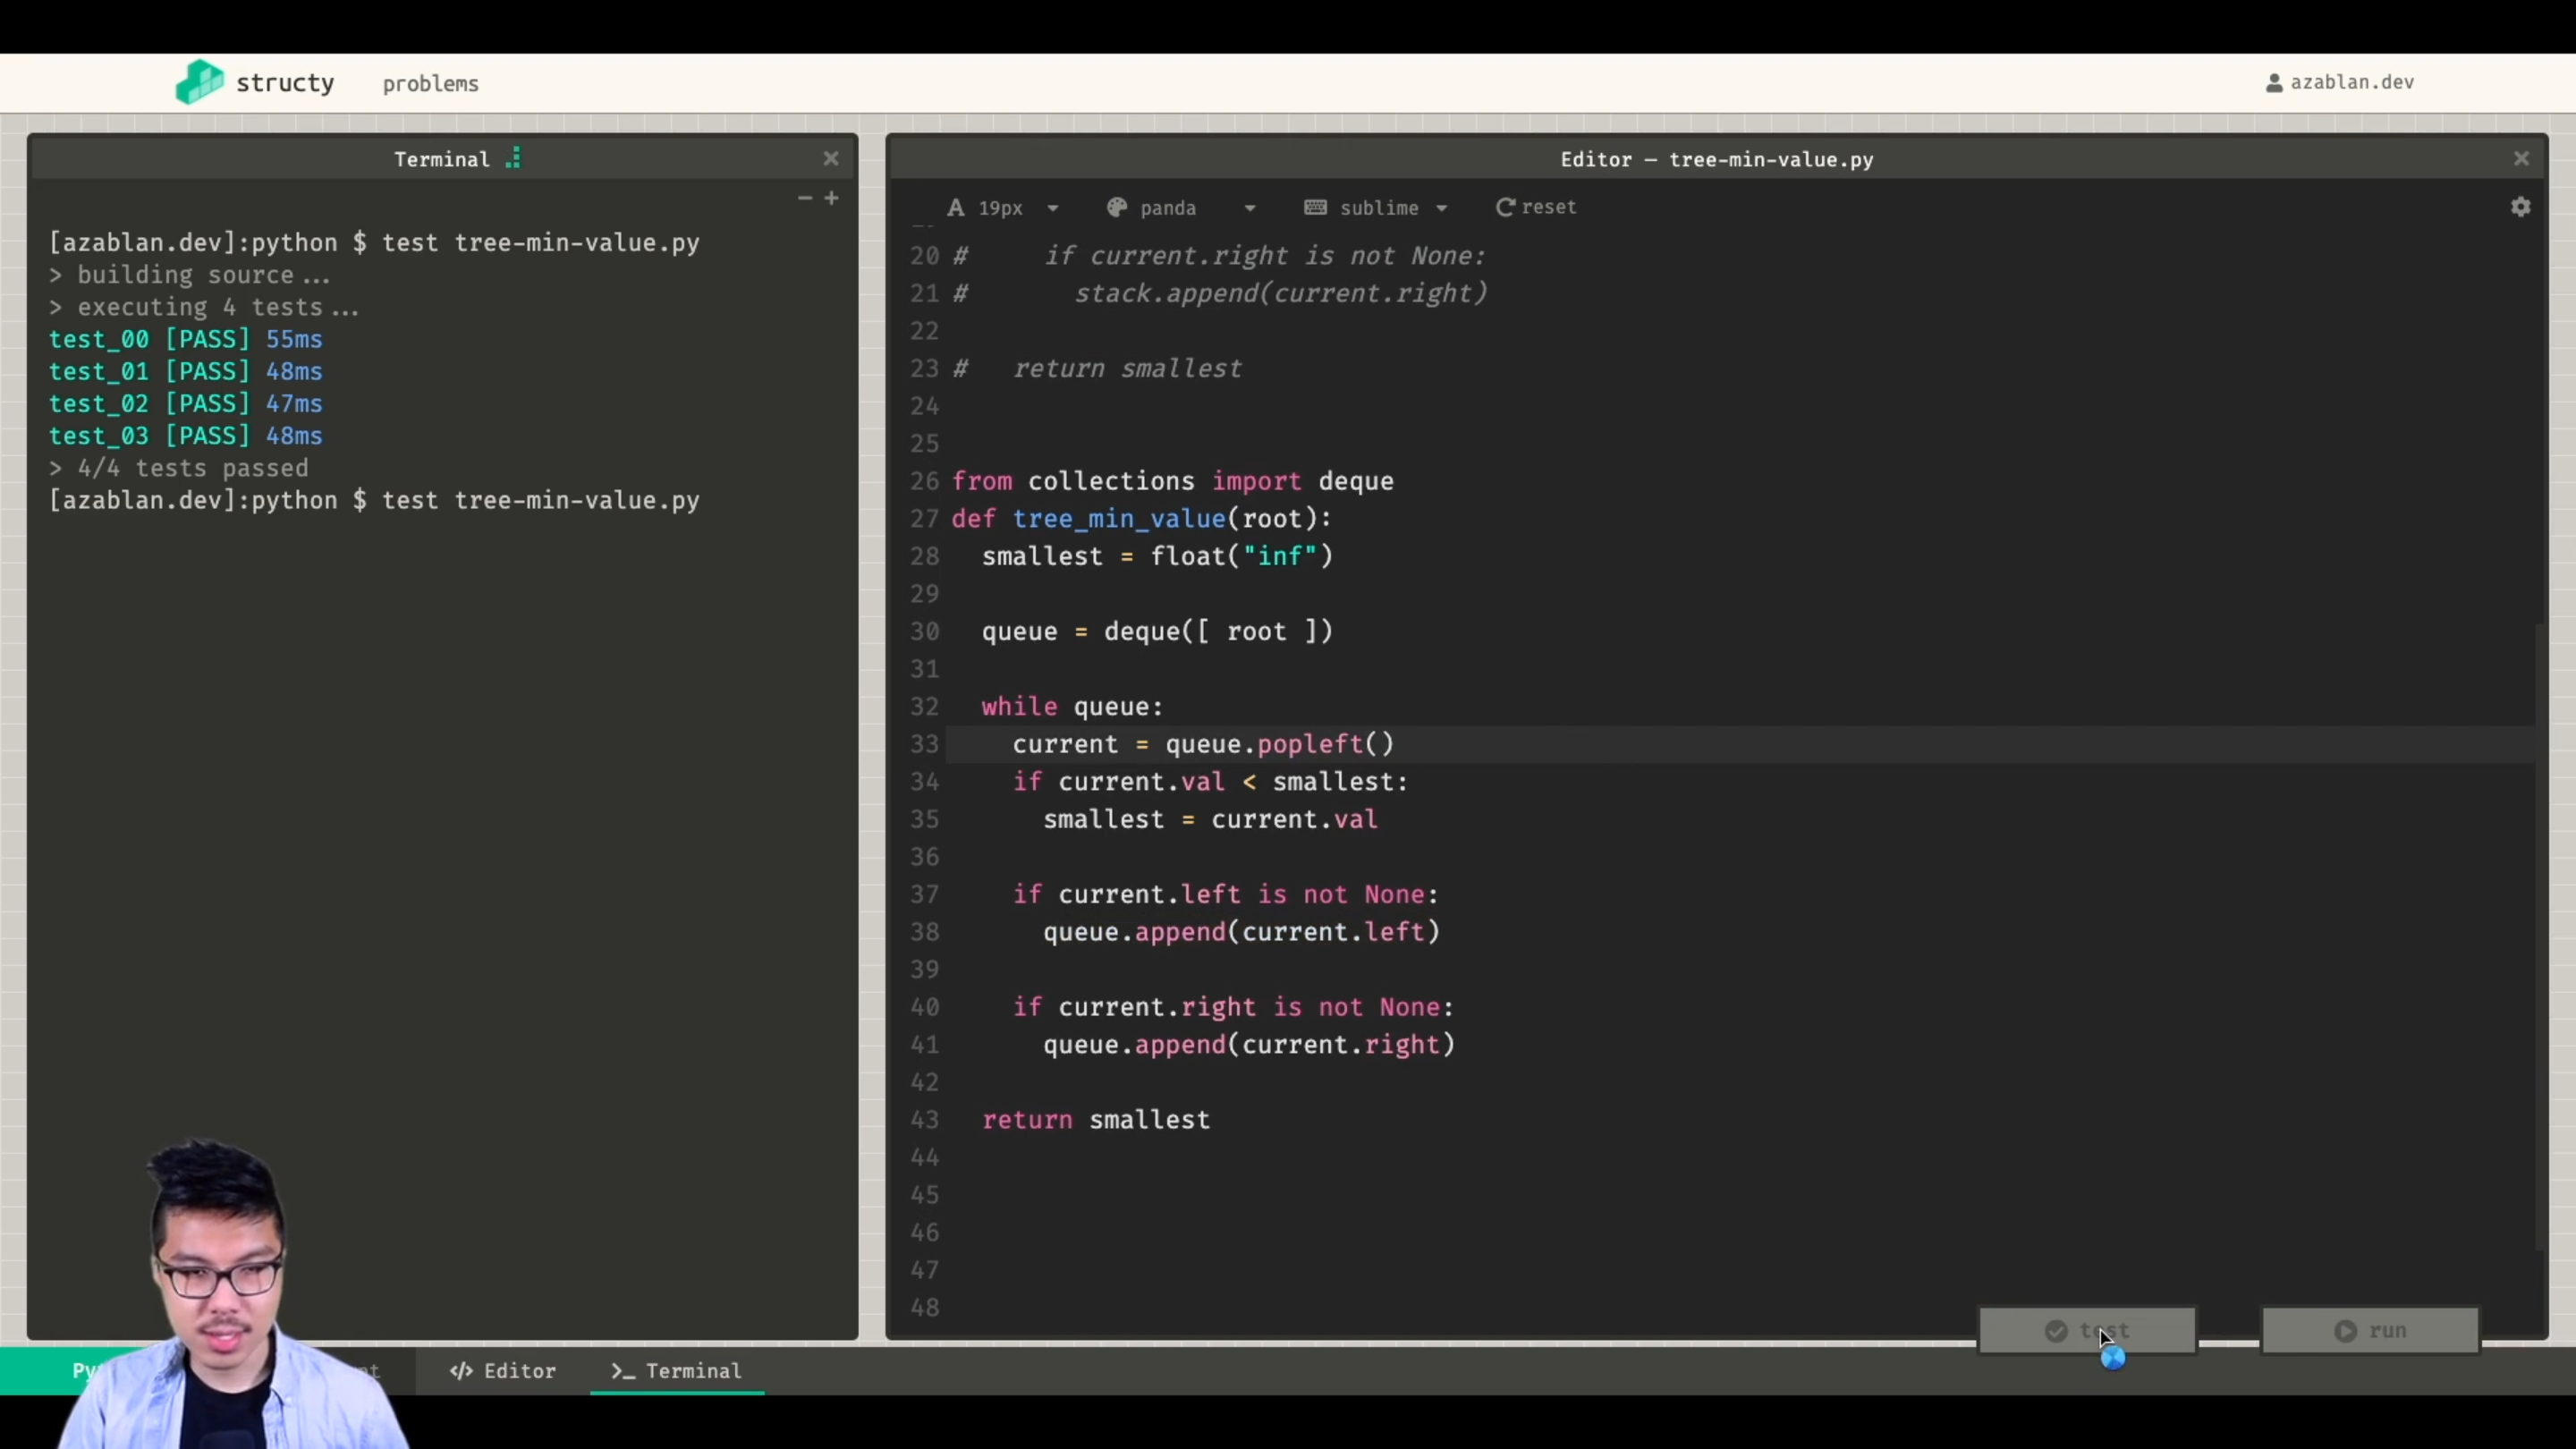2576x1449 pixels.
Task: Click the 'Editor — tree-min-value.py' title
Action: [1716, 159]
